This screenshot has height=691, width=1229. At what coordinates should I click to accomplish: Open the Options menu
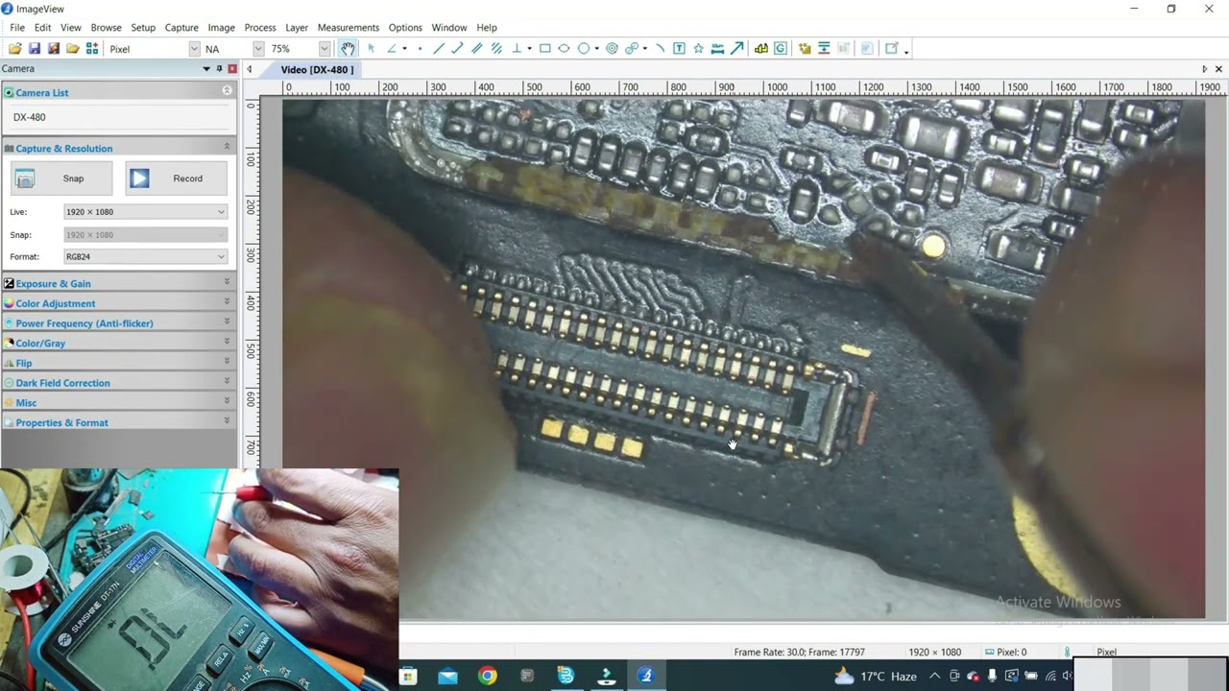pyautogui.click(x=405, y=28)
